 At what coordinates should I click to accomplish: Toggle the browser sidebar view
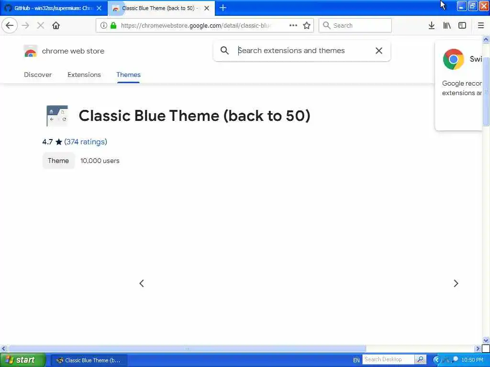(x=462, y=25)
